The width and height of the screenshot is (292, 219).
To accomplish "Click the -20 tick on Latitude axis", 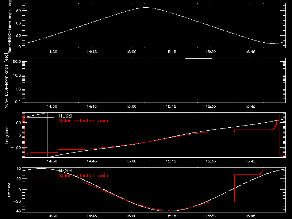I will (x=17, y=201).
